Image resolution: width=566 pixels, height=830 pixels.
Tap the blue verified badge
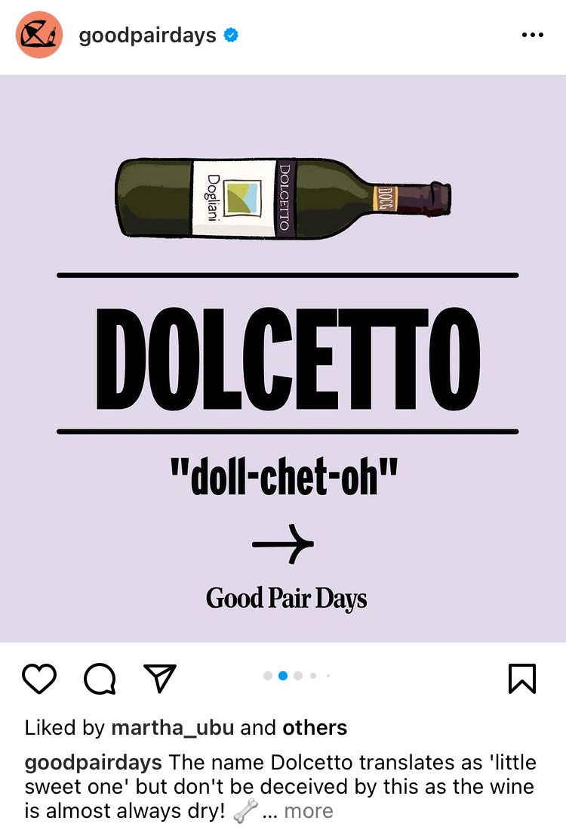tap(231, 36)
